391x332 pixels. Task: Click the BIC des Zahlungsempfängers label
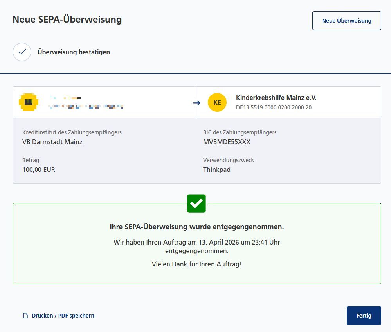[240, 132]
